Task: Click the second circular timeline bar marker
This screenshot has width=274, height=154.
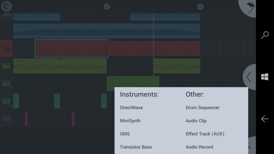Action: [200, 7]
